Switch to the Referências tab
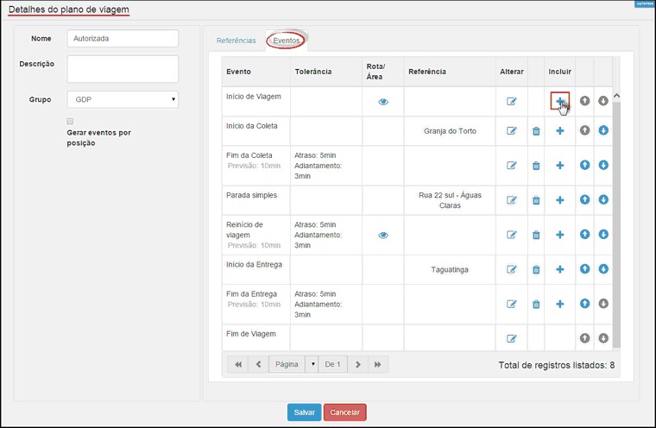The width and height of the screenshot is (656, 428). (236, 41)
